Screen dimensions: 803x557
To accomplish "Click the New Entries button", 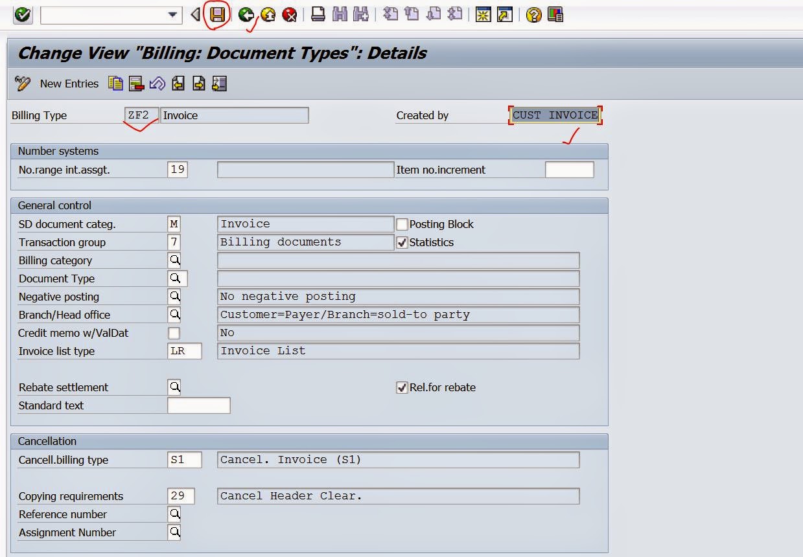I will (x=69, y=84).
